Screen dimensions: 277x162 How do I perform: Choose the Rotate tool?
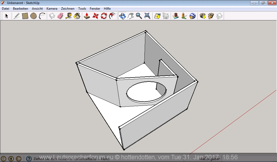click(104, 16)
